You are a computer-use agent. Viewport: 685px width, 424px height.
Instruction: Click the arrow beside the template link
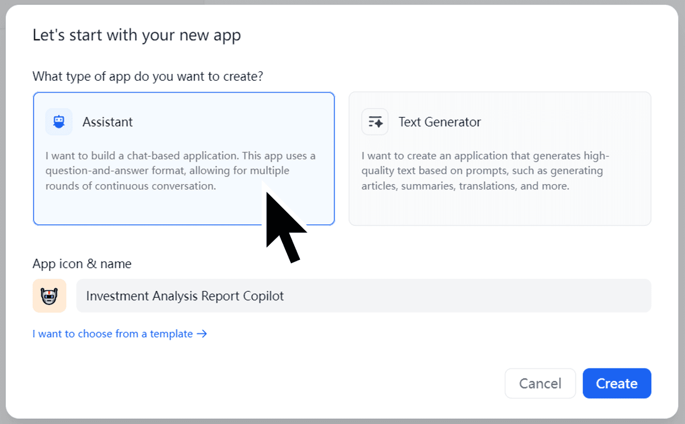202,334
